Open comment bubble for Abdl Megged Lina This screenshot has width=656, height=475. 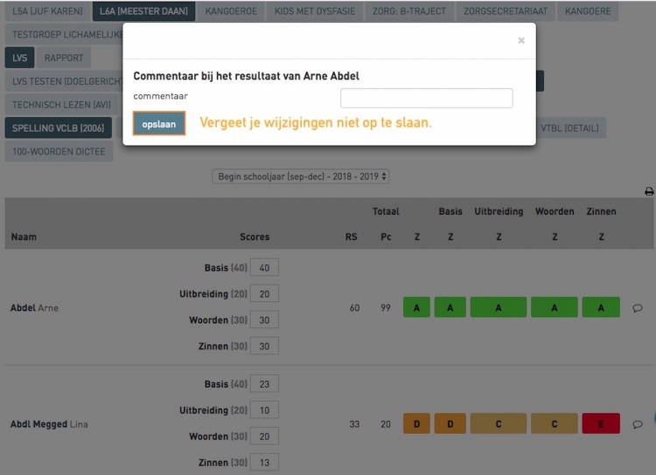[637, 424]
